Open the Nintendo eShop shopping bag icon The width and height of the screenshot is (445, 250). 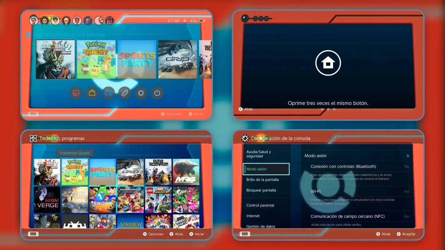(92, 93)
